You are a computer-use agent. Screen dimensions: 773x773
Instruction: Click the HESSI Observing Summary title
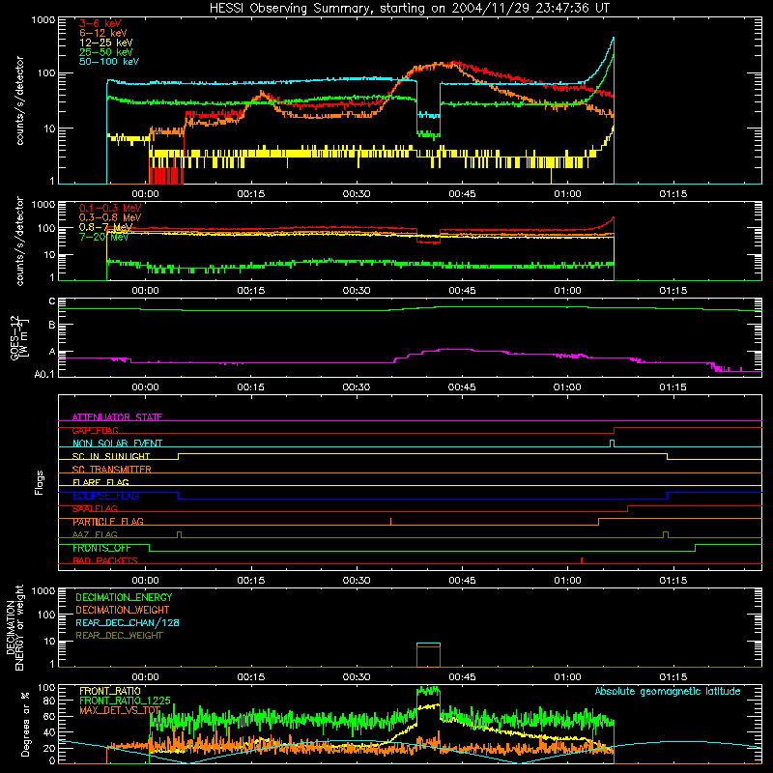410,9
